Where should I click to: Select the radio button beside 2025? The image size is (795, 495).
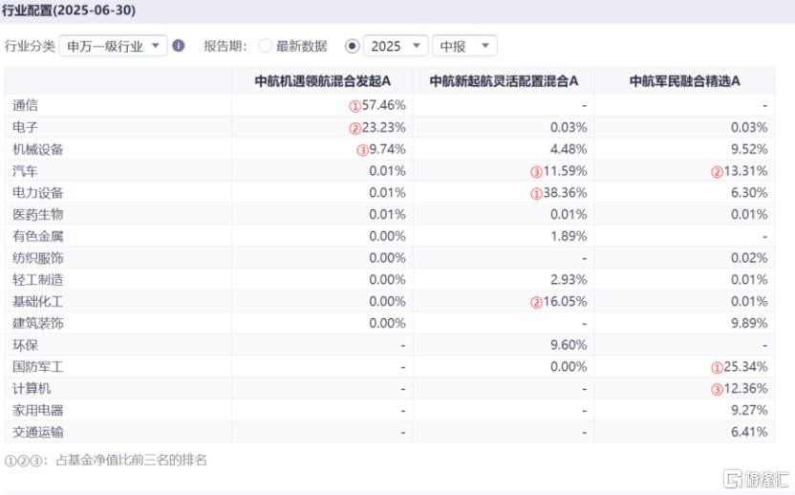pos(352,46)
